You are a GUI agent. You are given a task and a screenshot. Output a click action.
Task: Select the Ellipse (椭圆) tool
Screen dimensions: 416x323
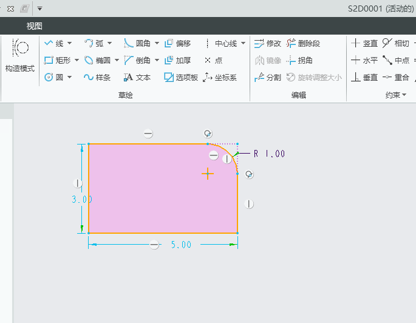[x=97, y=61]
